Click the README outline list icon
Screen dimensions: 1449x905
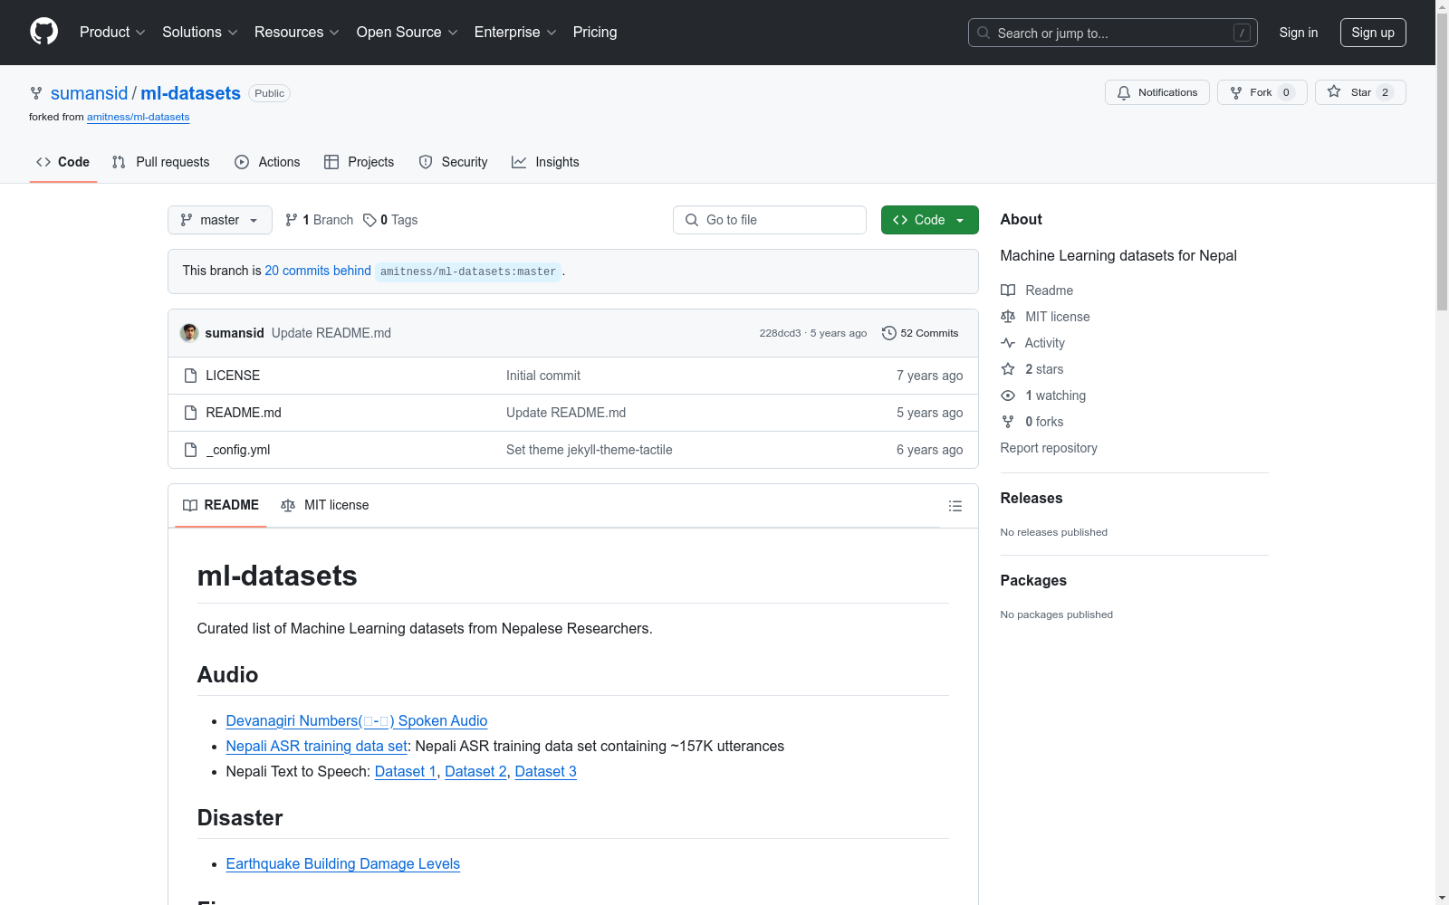(x=955, y=506)
